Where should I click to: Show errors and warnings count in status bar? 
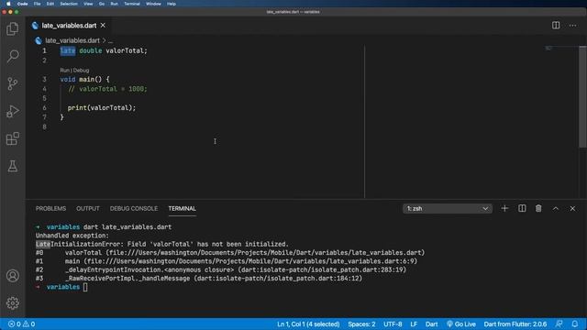[x=21, y=324]
